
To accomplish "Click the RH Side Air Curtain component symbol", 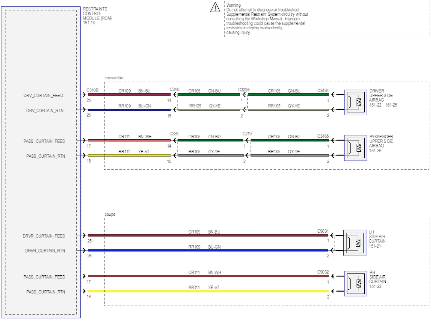I will (355, 284).
